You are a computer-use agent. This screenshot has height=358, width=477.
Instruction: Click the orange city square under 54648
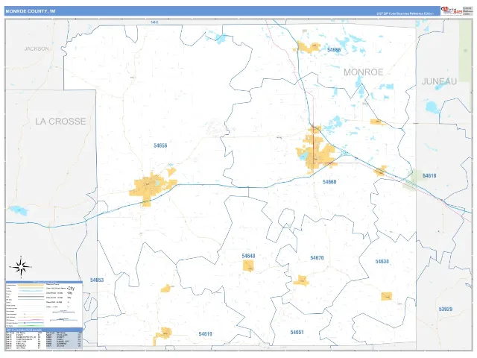[248, 266]
